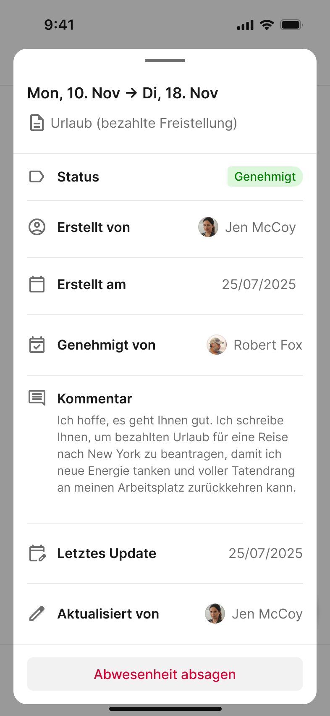Tap the green Genehmigt status badge
Image resolution: width=330 pixels, height=716 pixels.
265,176
